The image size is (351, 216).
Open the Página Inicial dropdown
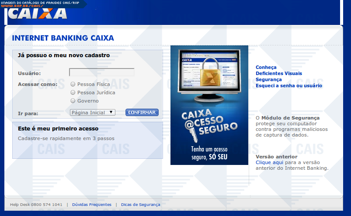pyautogui.click(x=92, y=113)
